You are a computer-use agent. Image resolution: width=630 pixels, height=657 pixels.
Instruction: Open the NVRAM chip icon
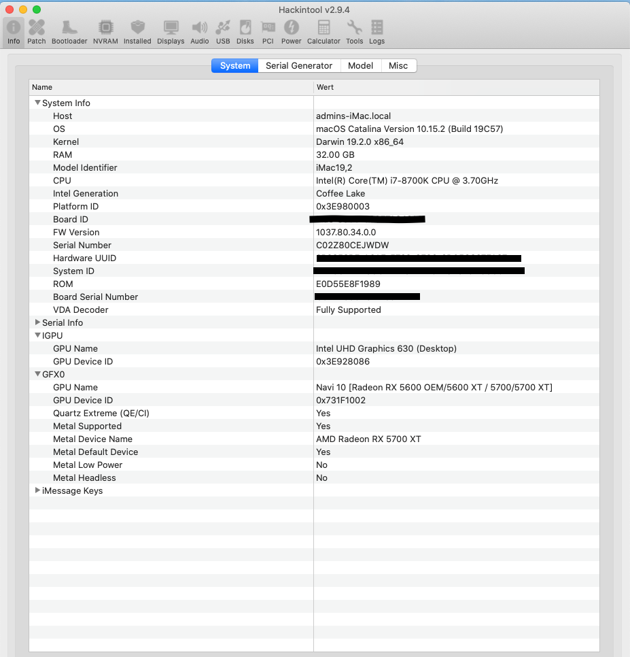click(x=105, y=32)
